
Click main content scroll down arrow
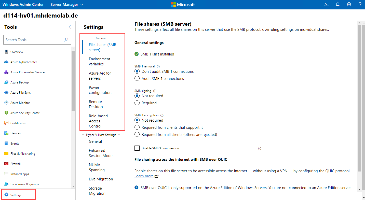point(360,189)
